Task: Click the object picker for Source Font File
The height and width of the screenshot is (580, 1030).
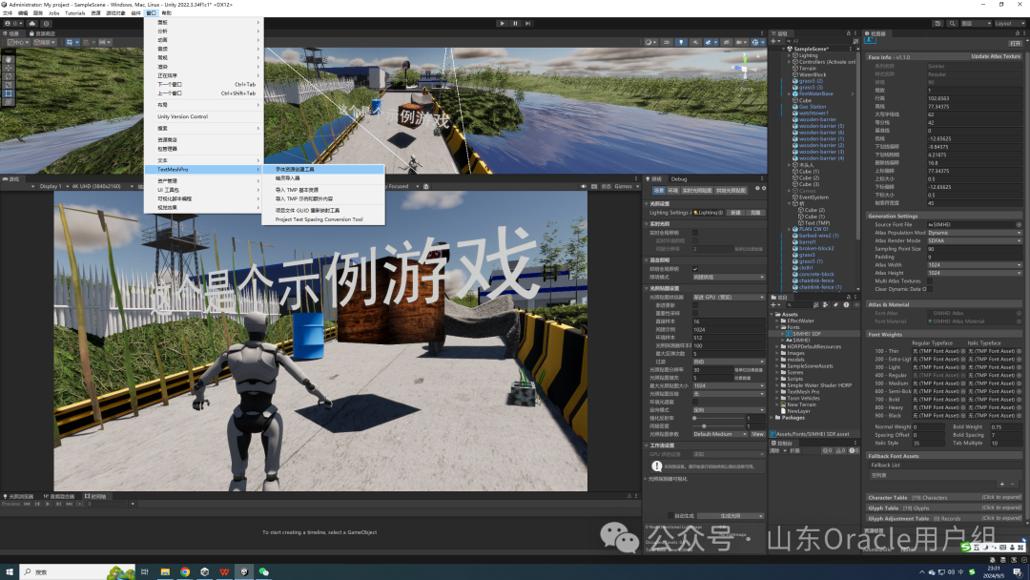Action: click(x=1019, y=224)
